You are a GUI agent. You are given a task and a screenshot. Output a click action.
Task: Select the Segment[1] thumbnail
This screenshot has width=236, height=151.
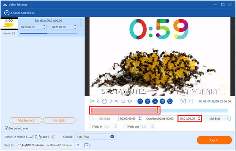(9, 24)
